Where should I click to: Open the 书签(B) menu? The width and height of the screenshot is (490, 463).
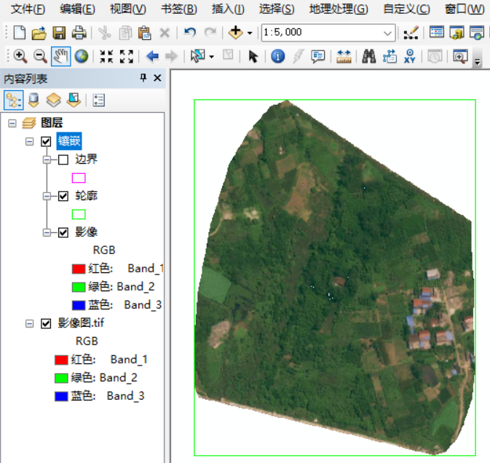(x=179, y=9)
